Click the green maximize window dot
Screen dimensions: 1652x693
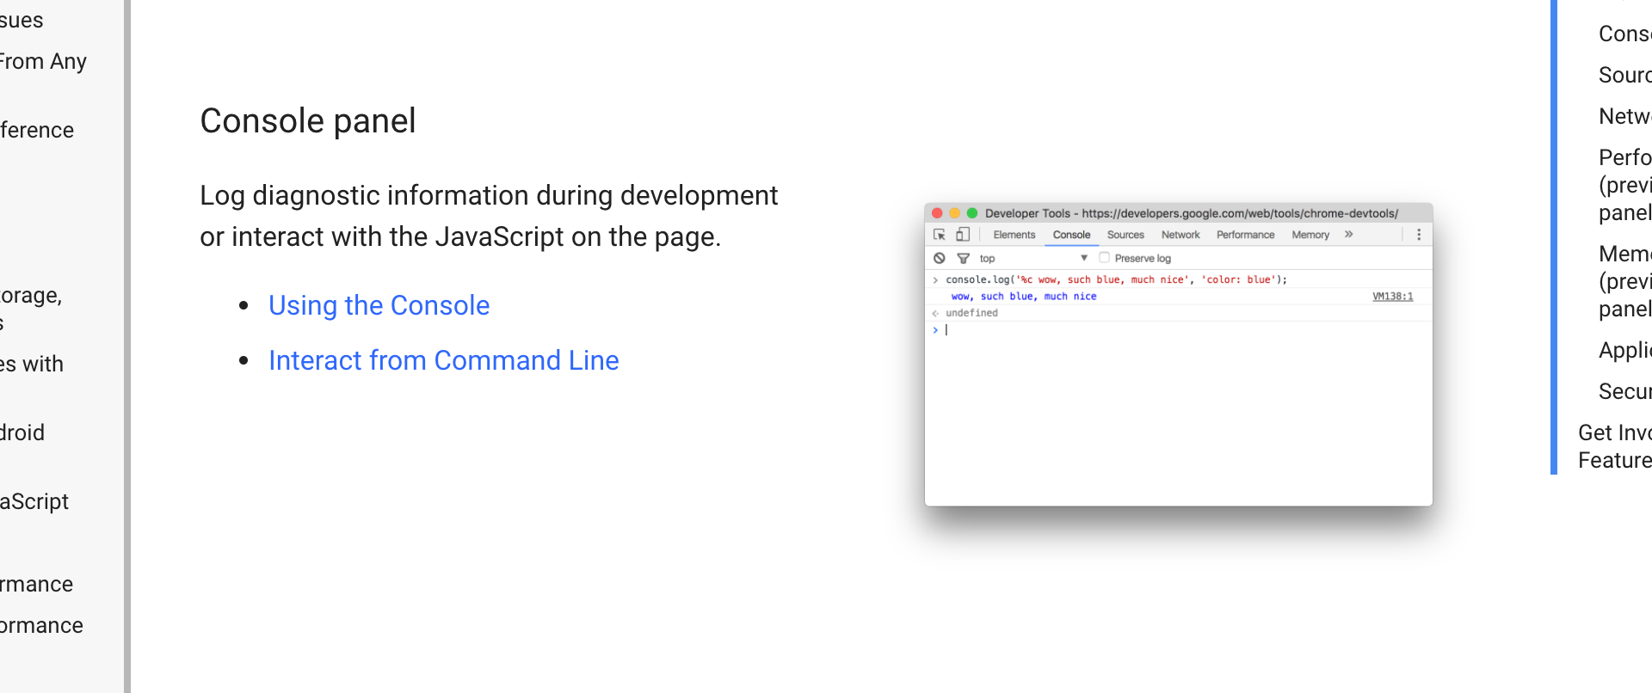point(972,213)
